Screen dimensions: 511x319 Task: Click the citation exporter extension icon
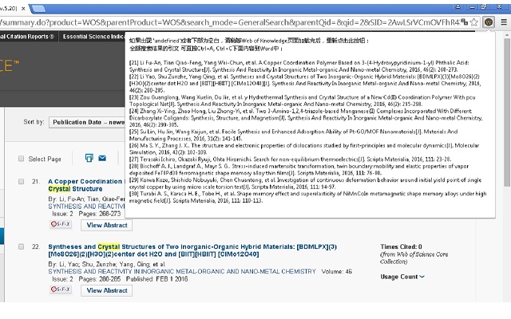click(x=488, y=22)
